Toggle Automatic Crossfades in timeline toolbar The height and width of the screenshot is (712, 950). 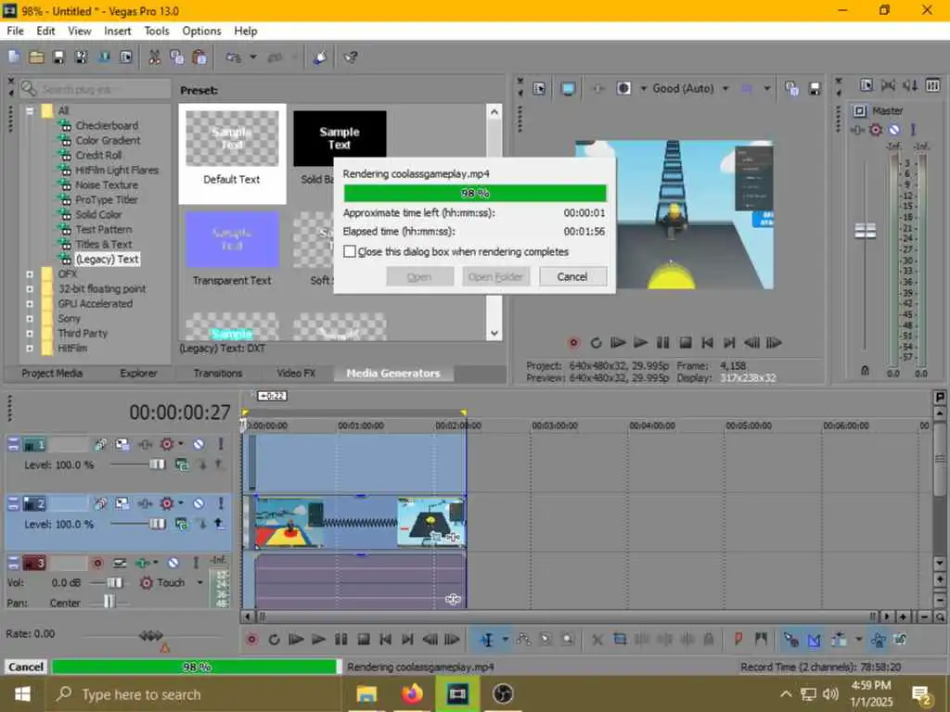point(815,640)
